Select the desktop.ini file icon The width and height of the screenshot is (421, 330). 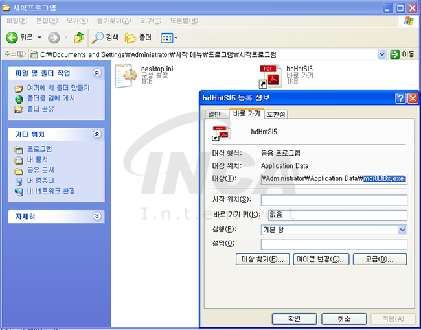click(124, 76)
